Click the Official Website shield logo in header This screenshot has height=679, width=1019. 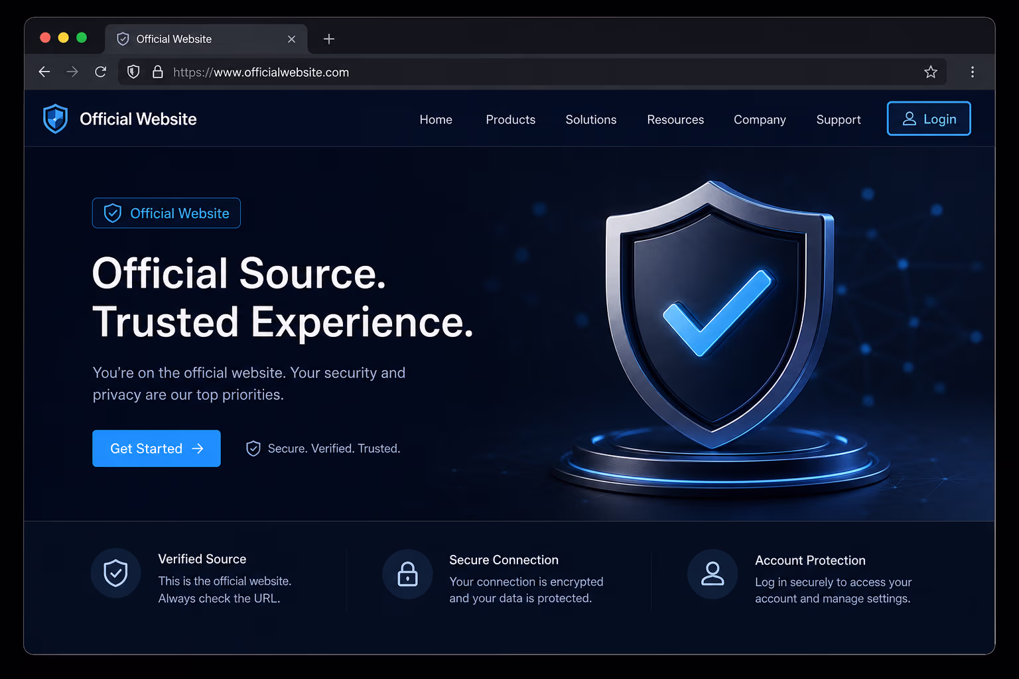[56, 119]
